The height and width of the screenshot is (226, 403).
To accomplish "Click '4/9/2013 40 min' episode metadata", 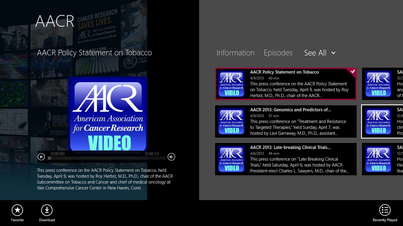I will pos(264,78).
